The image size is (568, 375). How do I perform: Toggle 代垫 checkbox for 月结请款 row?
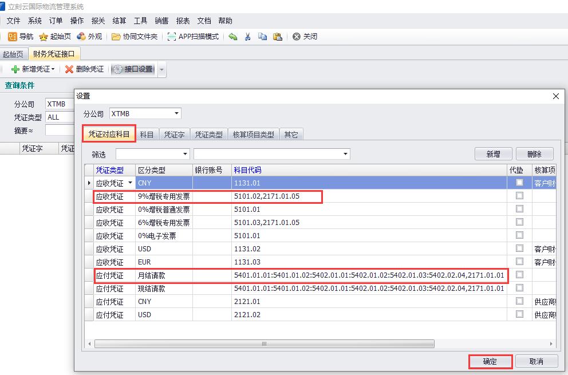point(519,275)
